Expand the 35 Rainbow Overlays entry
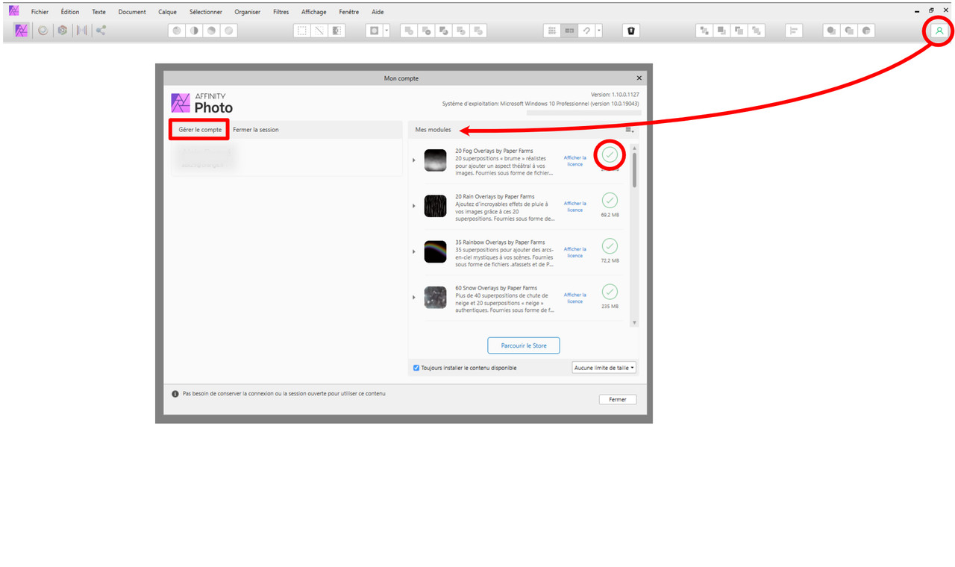Viewport: 955px width, 567px height. coord(414,251)
